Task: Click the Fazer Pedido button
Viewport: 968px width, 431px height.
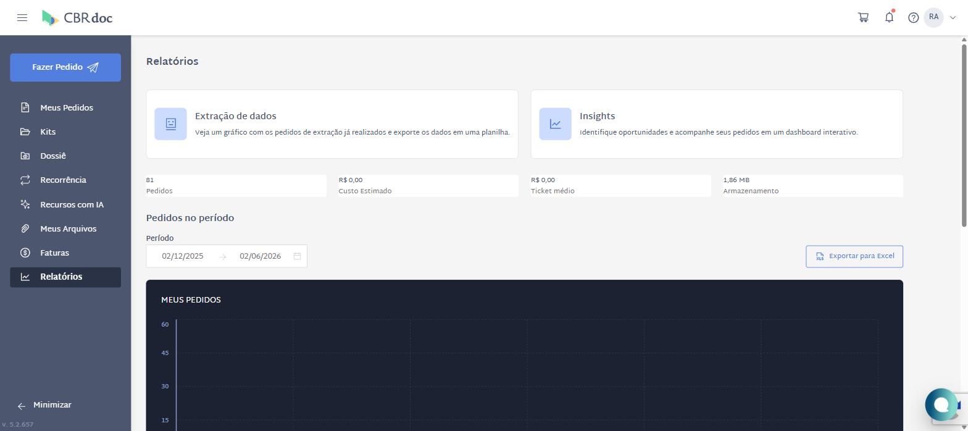Action: pos(65,67)
